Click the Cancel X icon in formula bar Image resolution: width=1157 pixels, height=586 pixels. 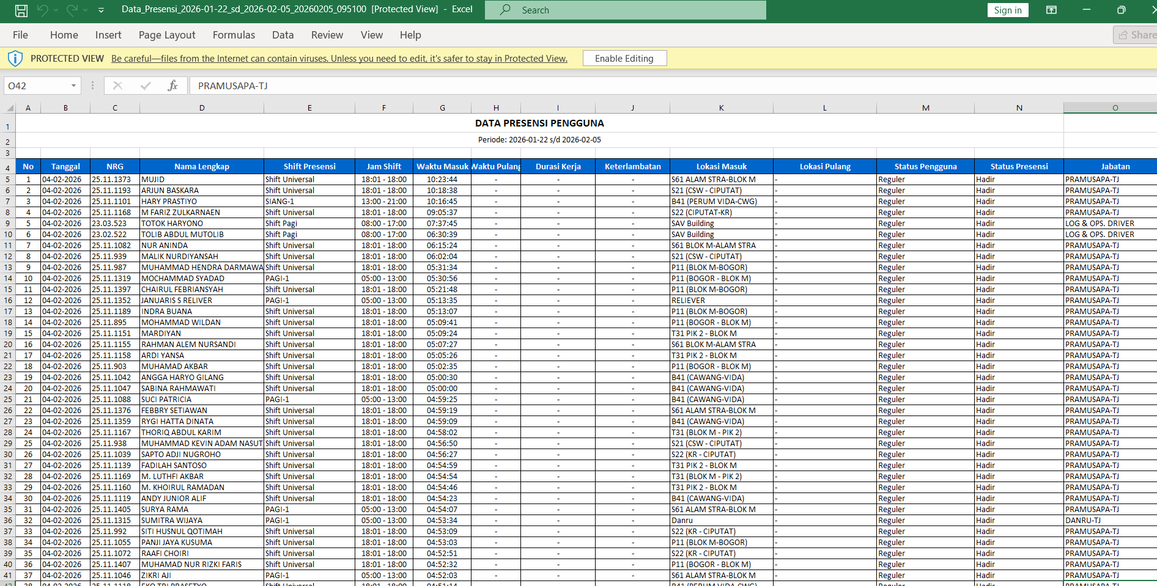pos(118,86)
